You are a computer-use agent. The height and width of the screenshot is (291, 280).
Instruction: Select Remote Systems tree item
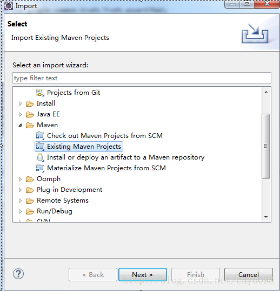click(x=63, y=200)
